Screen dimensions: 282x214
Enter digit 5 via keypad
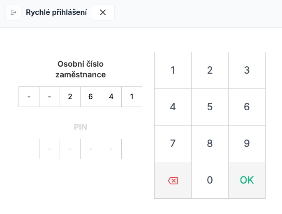point(210,107)
